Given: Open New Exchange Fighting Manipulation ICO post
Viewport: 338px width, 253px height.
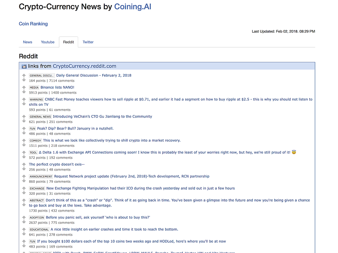Looking at the screenshot, I should point(141,188).
